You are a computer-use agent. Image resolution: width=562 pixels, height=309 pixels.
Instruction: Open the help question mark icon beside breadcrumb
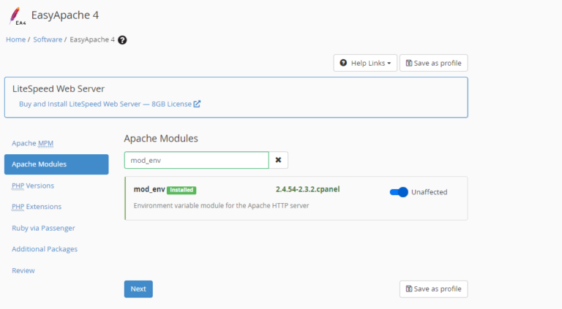click(x=122, y=40)
